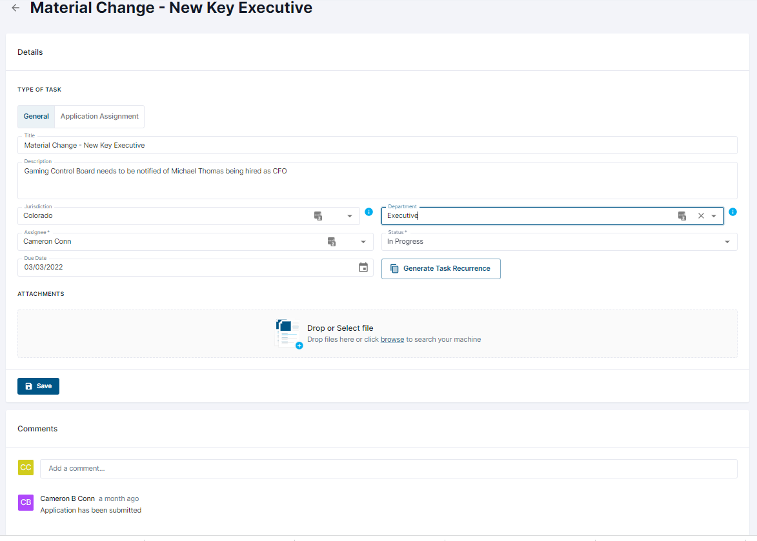
Task: Click the save disk icon on the Save button
Action: 28,385
